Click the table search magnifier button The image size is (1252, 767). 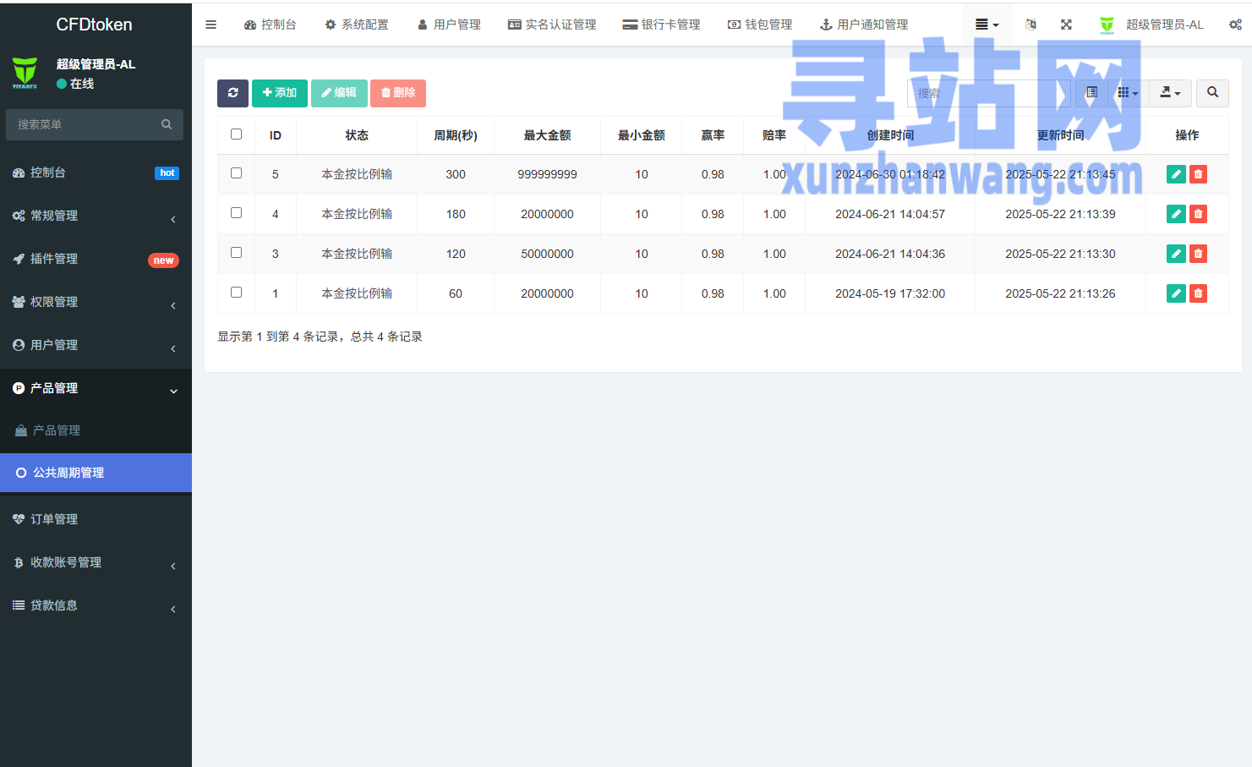point(1212,93)
